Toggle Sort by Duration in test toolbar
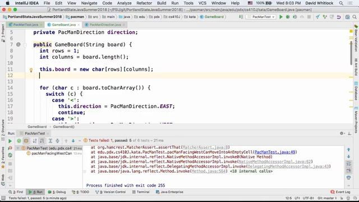This screenshot has height=202, width=359. click(42, 141)
